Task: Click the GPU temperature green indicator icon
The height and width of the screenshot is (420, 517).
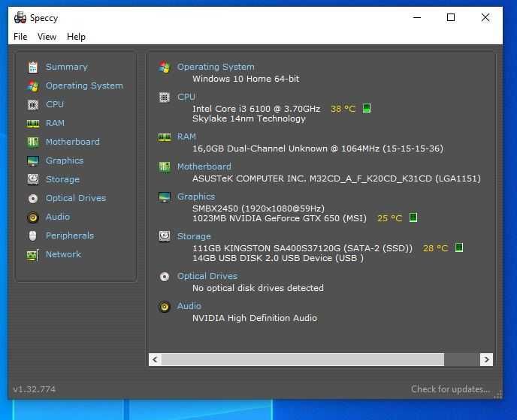Action: (x=413, y=217)
